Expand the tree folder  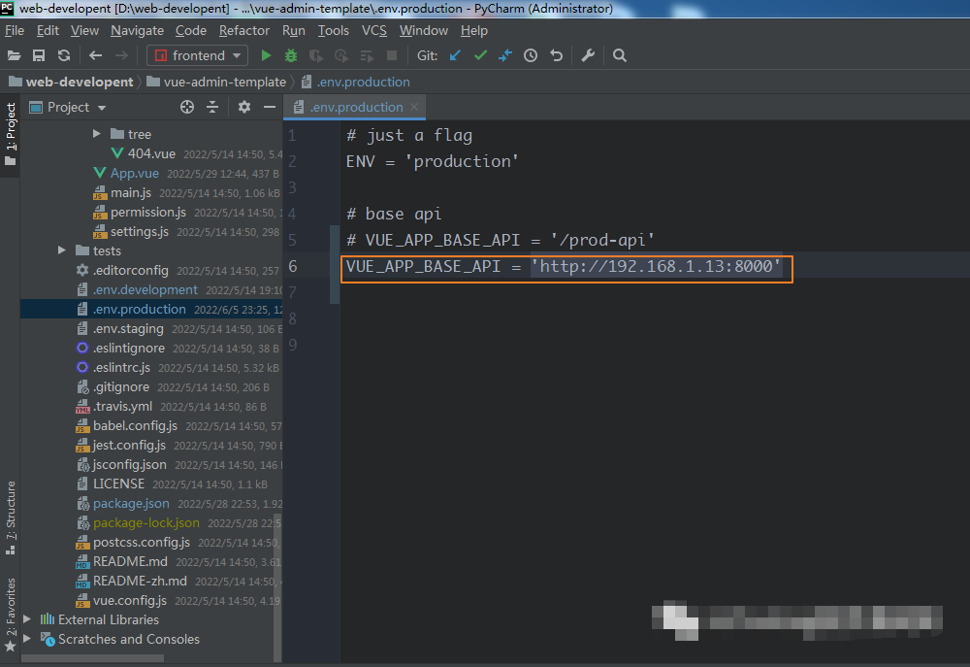tap(96, 134)
